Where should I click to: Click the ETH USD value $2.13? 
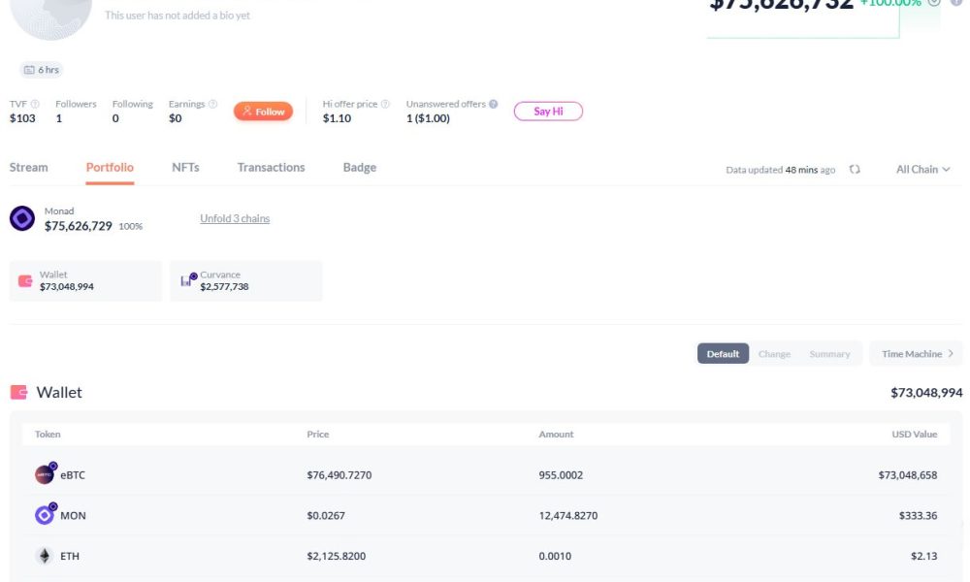tap(923, 556)
